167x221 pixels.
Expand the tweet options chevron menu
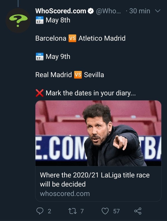pos(158,11)
